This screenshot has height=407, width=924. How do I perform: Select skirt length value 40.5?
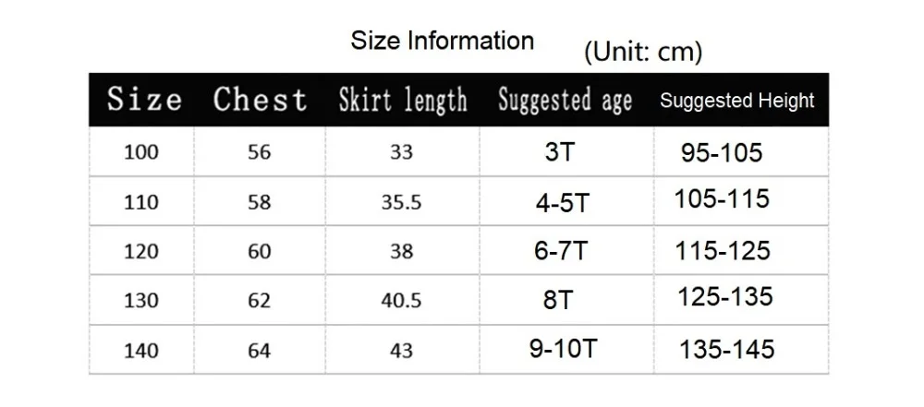tap(401, 301)
